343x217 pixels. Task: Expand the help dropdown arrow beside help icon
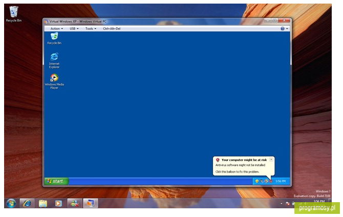pyautogui.click(x=287, y=29)
